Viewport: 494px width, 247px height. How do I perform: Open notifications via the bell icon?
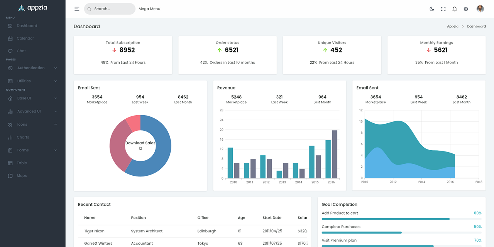pos(454,9)
